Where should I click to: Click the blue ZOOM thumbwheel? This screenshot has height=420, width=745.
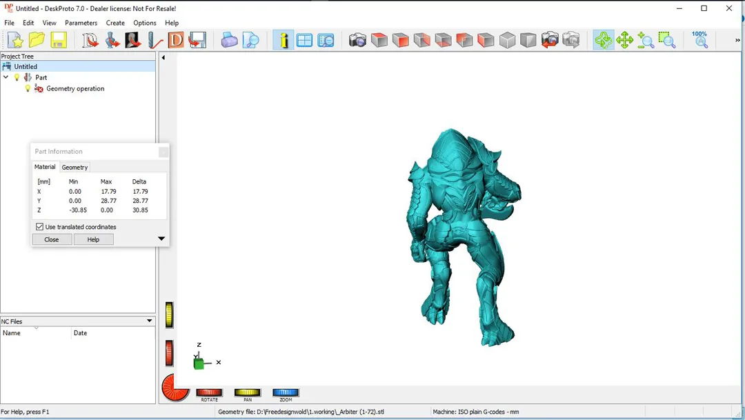286,392
